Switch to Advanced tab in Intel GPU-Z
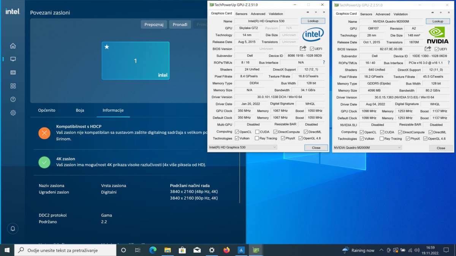Screen dimensions: 456x256 [x=258, y=14]
